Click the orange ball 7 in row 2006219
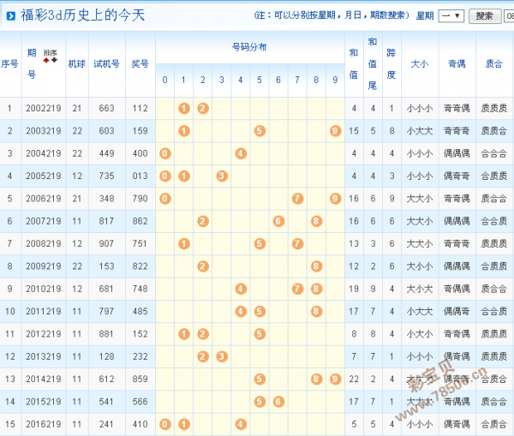This screenshot has width=514, height=436. (x=297, y=199)
